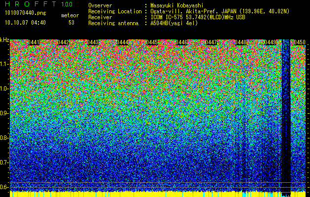The height and width of the screenshot is (197, 310).
Task: Click the yellow signal level bar at bottom
Action: click(158, 194)
